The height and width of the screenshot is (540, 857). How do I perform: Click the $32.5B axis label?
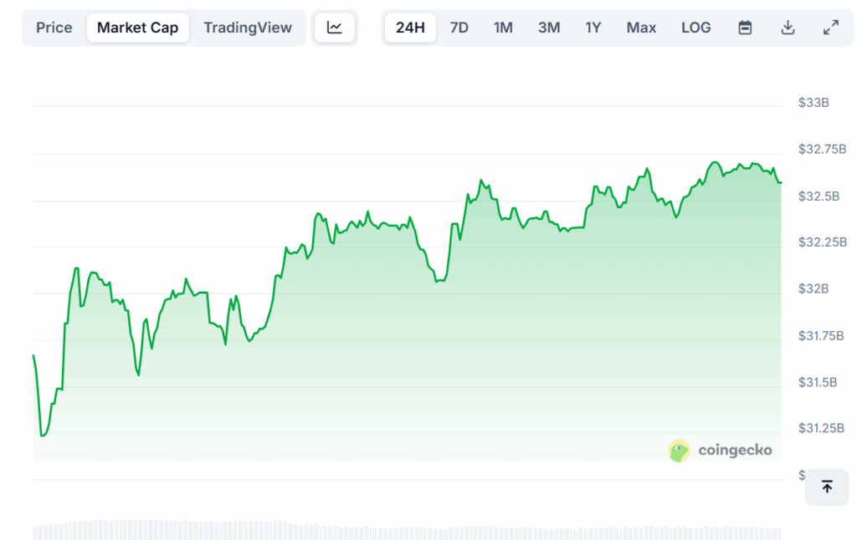pos(819,196)
